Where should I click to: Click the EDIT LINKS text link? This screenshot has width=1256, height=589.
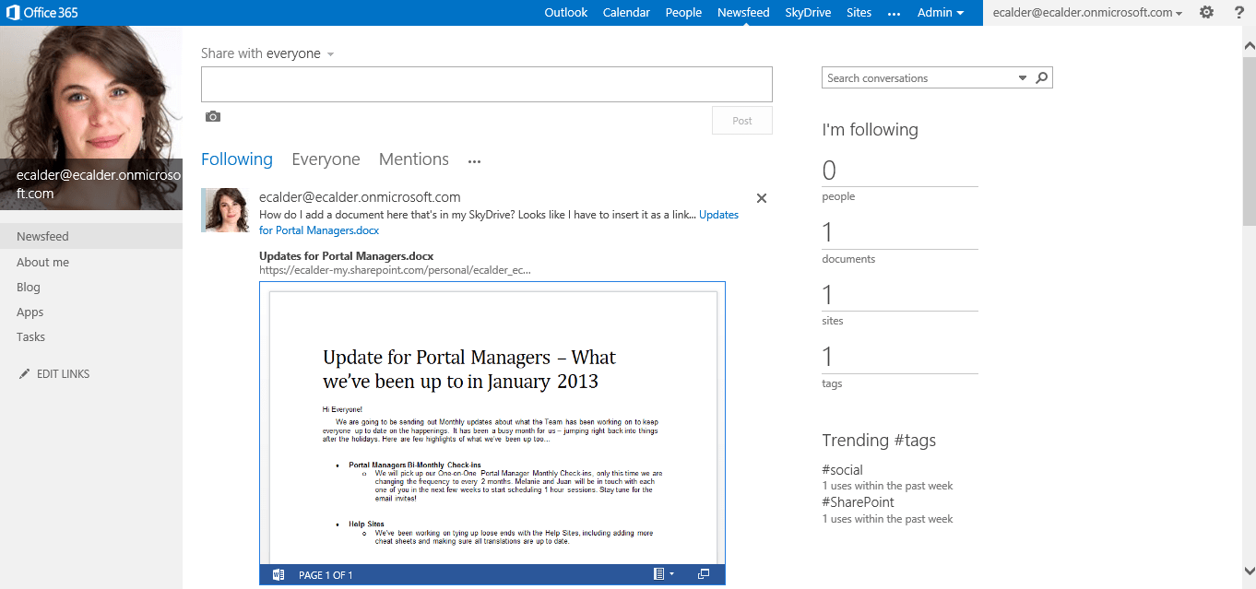[x=63, y=374]
